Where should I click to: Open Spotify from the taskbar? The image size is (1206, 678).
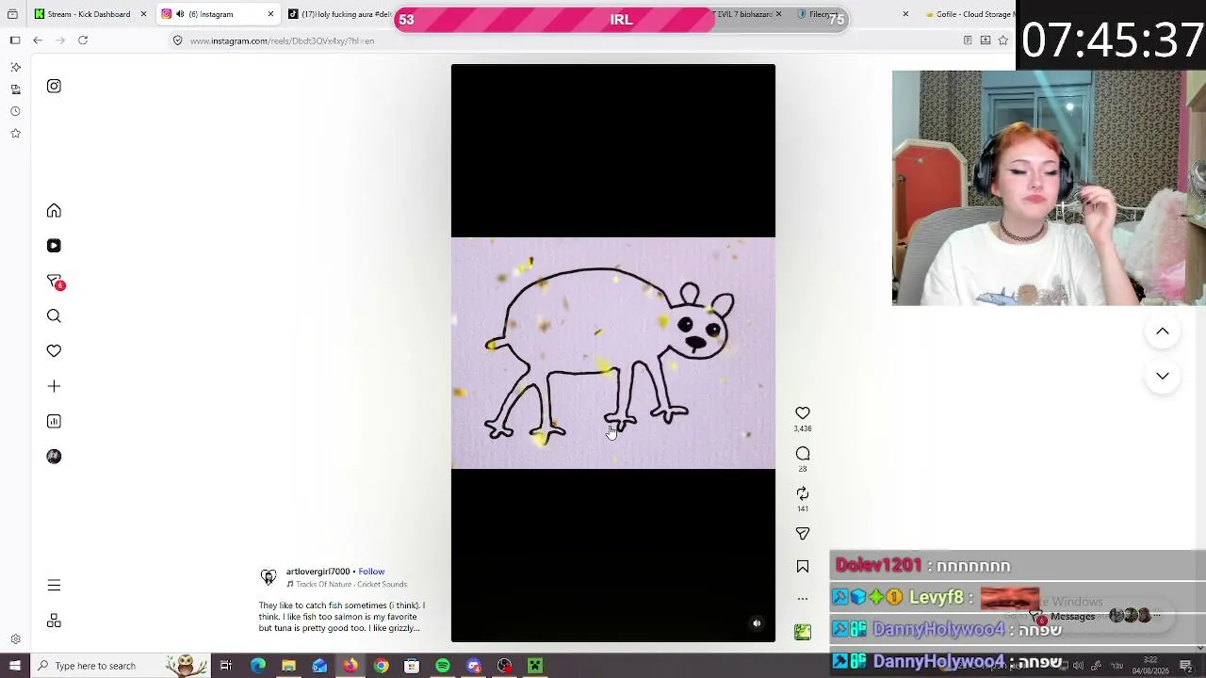[443, 666]
